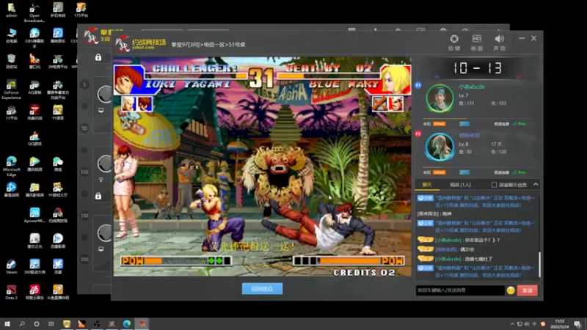
Task: Open the 按键 key settings icon
Action: [454, 43]
